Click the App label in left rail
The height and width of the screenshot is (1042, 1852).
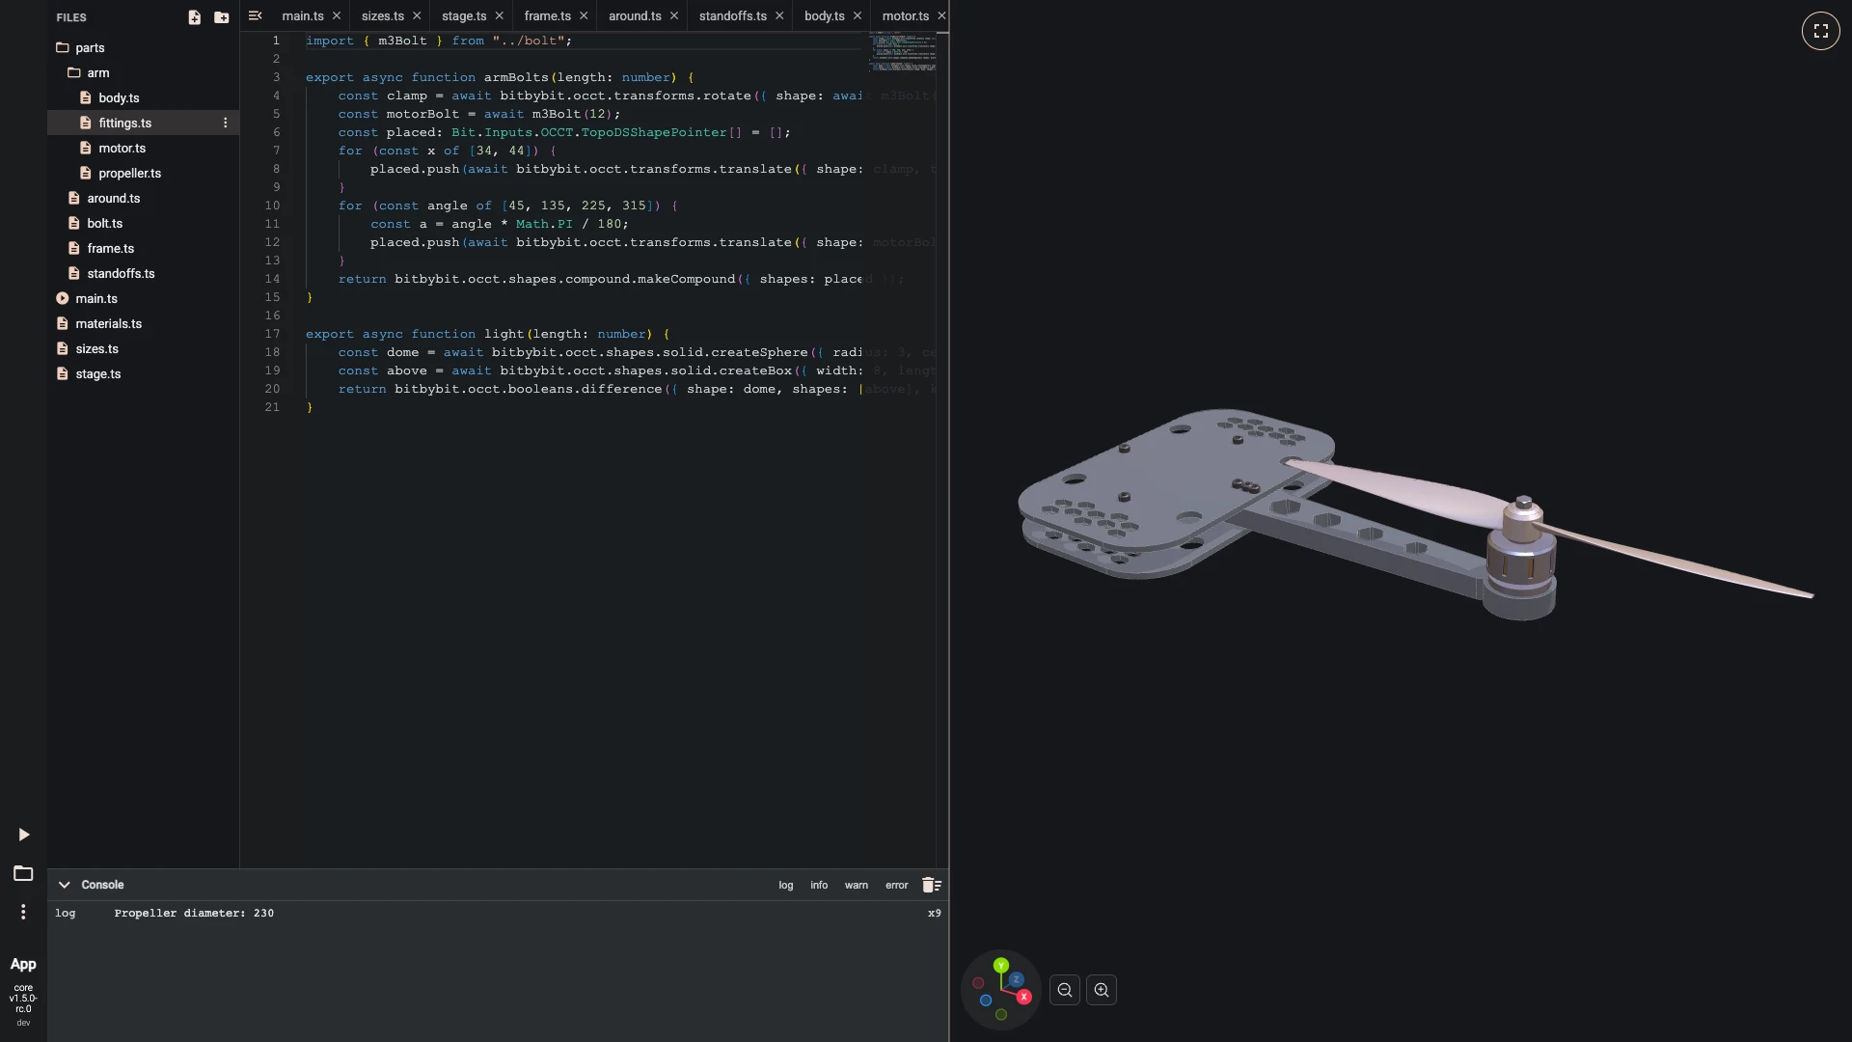pos(23,964)
